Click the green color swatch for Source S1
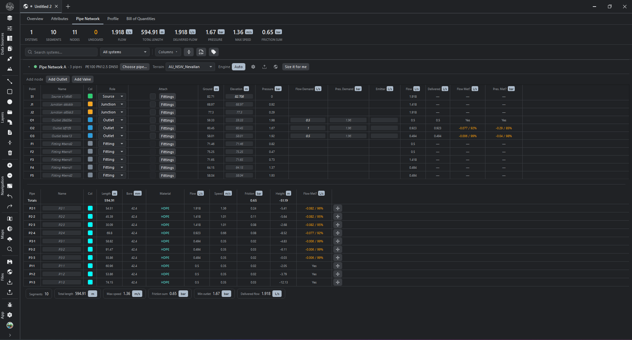The image size is (632, 340). [x=90, y=96]
